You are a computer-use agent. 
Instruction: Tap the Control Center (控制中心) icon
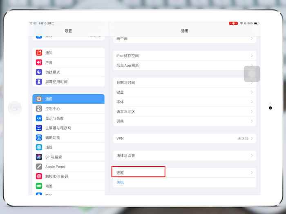click(x=39, y=109)
